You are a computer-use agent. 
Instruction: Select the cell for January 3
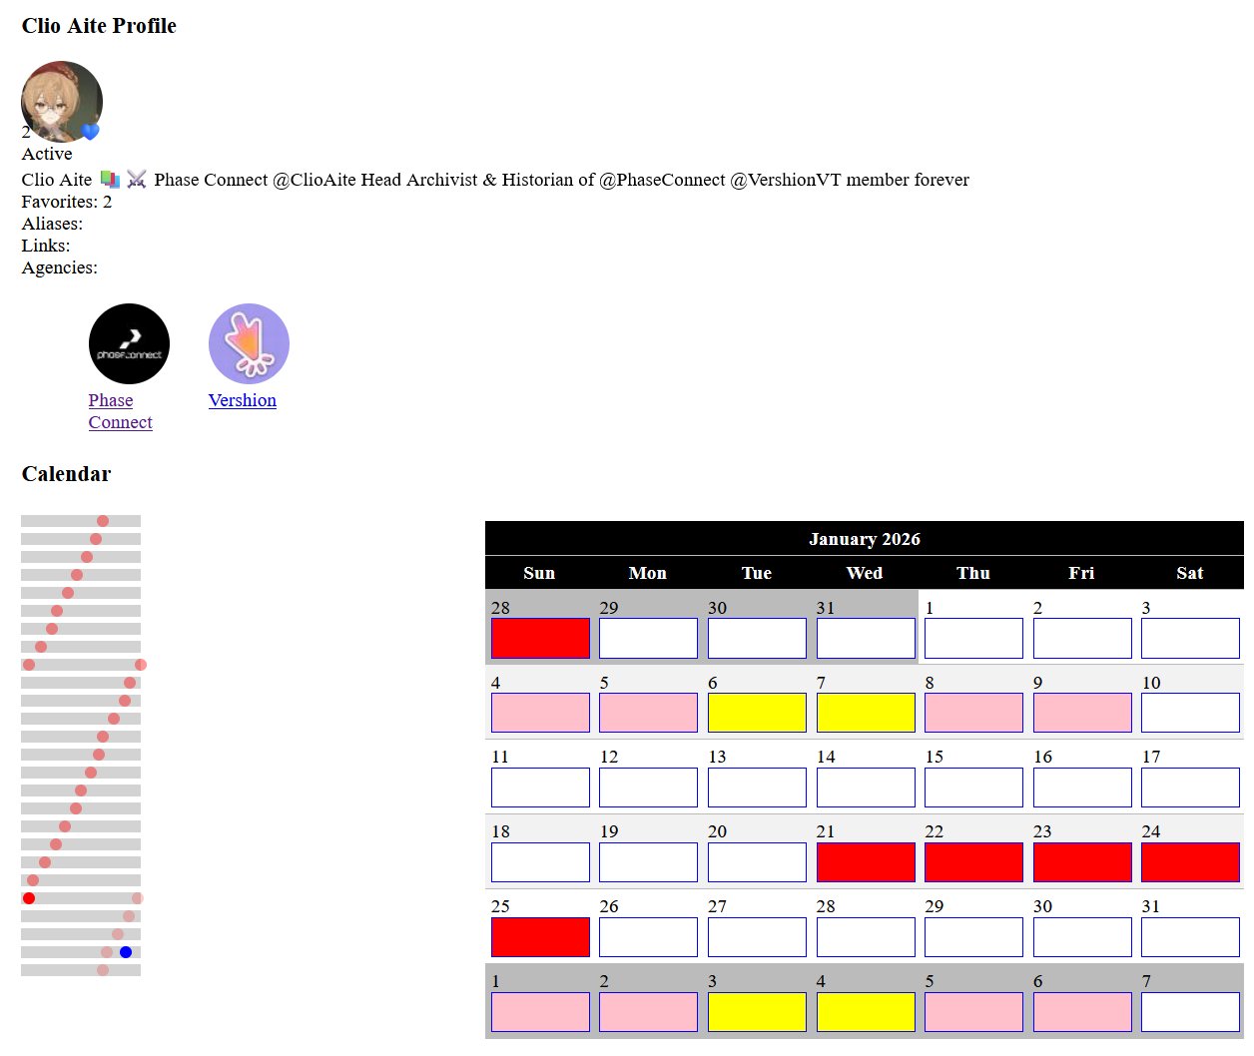[1190, 638]
